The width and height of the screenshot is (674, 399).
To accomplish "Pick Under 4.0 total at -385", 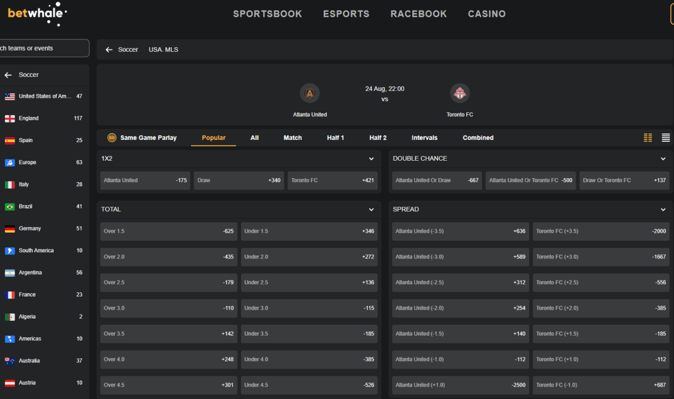I will (309, 360).
